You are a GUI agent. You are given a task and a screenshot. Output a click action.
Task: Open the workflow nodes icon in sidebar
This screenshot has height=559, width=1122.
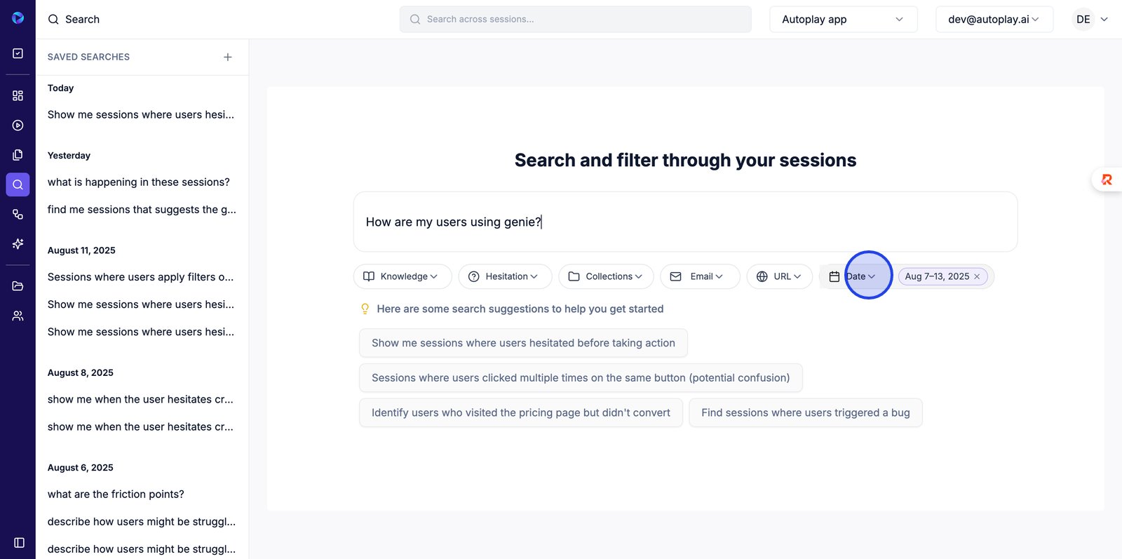[18, 215]
